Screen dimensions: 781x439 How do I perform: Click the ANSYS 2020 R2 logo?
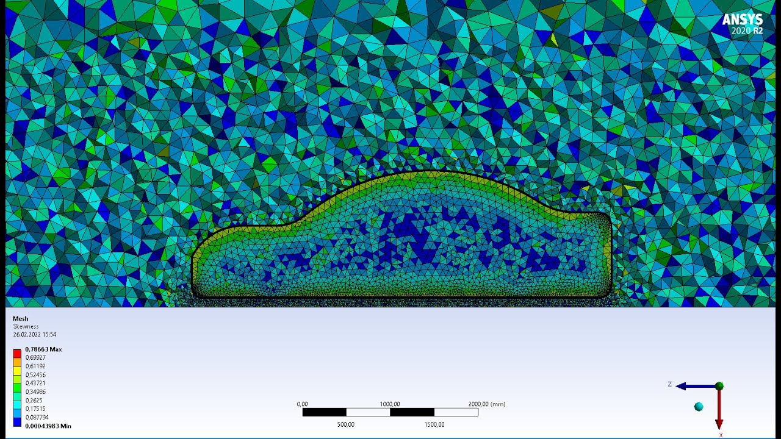point(742,23)
